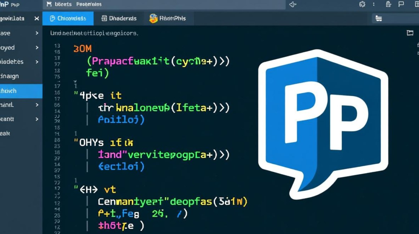Click the flag icon in the top-right toolbar
Image resolution: width=419 pixels, height=234 pixels.
(401, 4)
